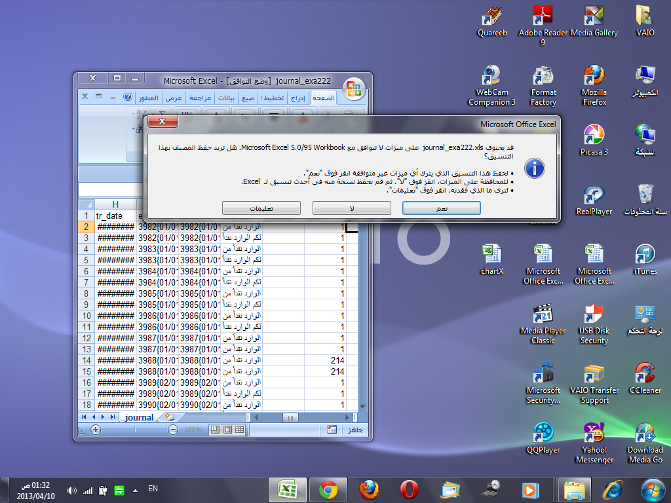Open the مراجعة ribbon tab

[200, 98]
